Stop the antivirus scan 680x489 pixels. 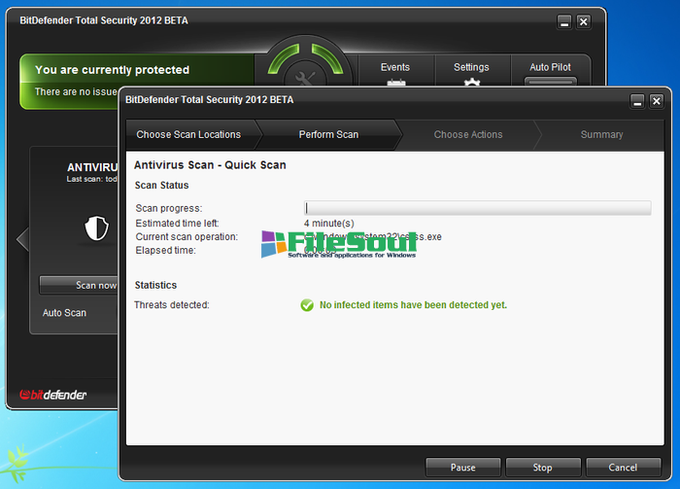pos(542,468)
